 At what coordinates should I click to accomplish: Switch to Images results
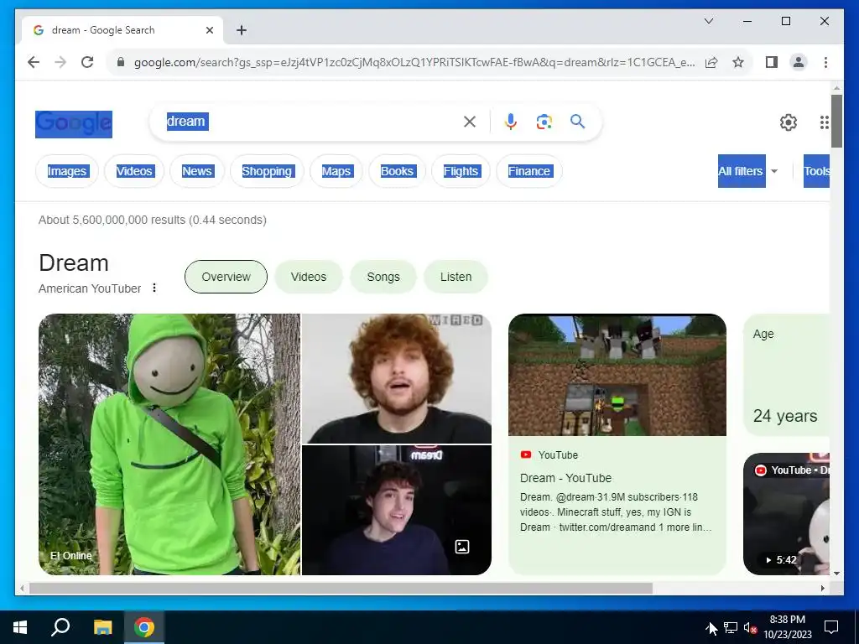click(67, 171)
